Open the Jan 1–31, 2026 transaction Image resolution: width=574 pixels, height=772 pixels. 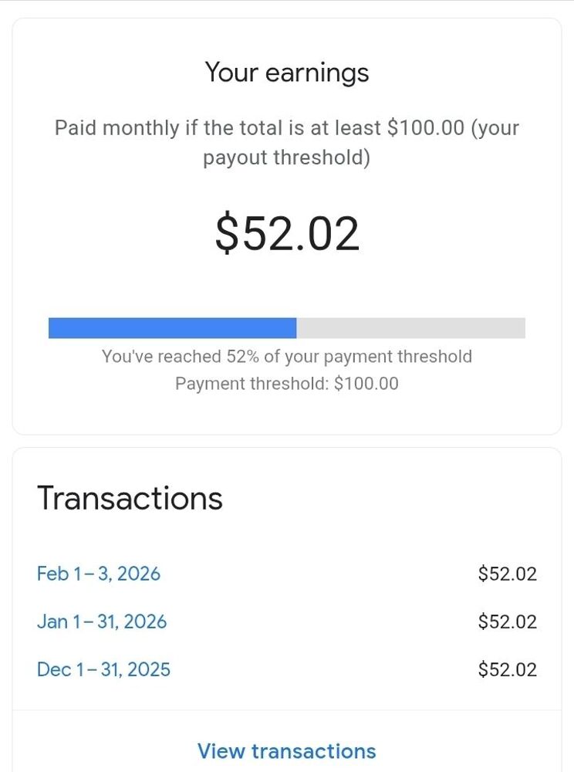coord(102,622)
